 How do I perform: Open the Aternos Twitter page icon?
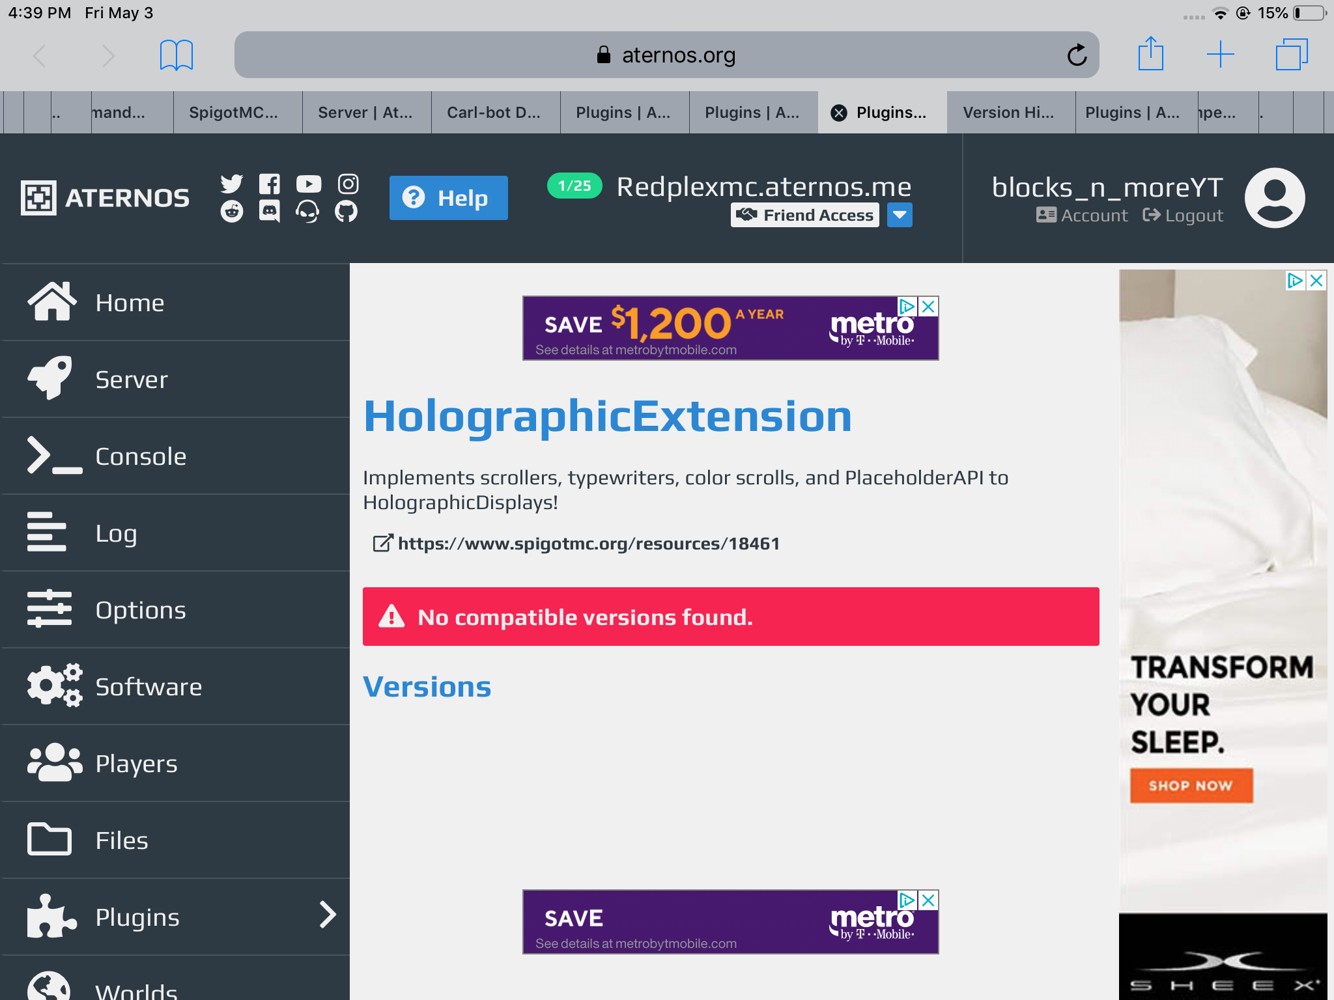pos(231,184)
